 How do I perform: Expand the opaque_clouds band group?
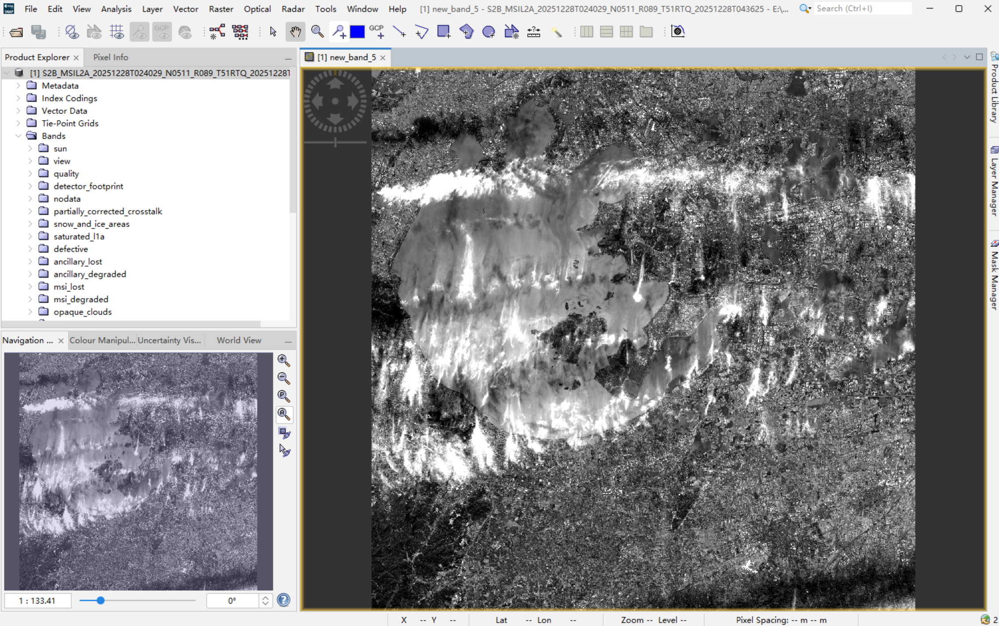[x=30, y=312]
